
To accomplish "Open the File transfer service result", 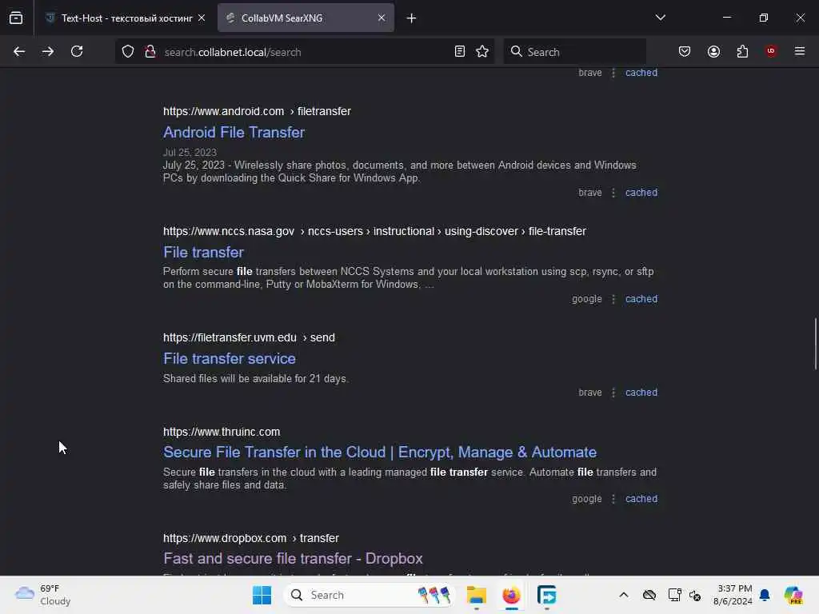I will pos(230,359).
